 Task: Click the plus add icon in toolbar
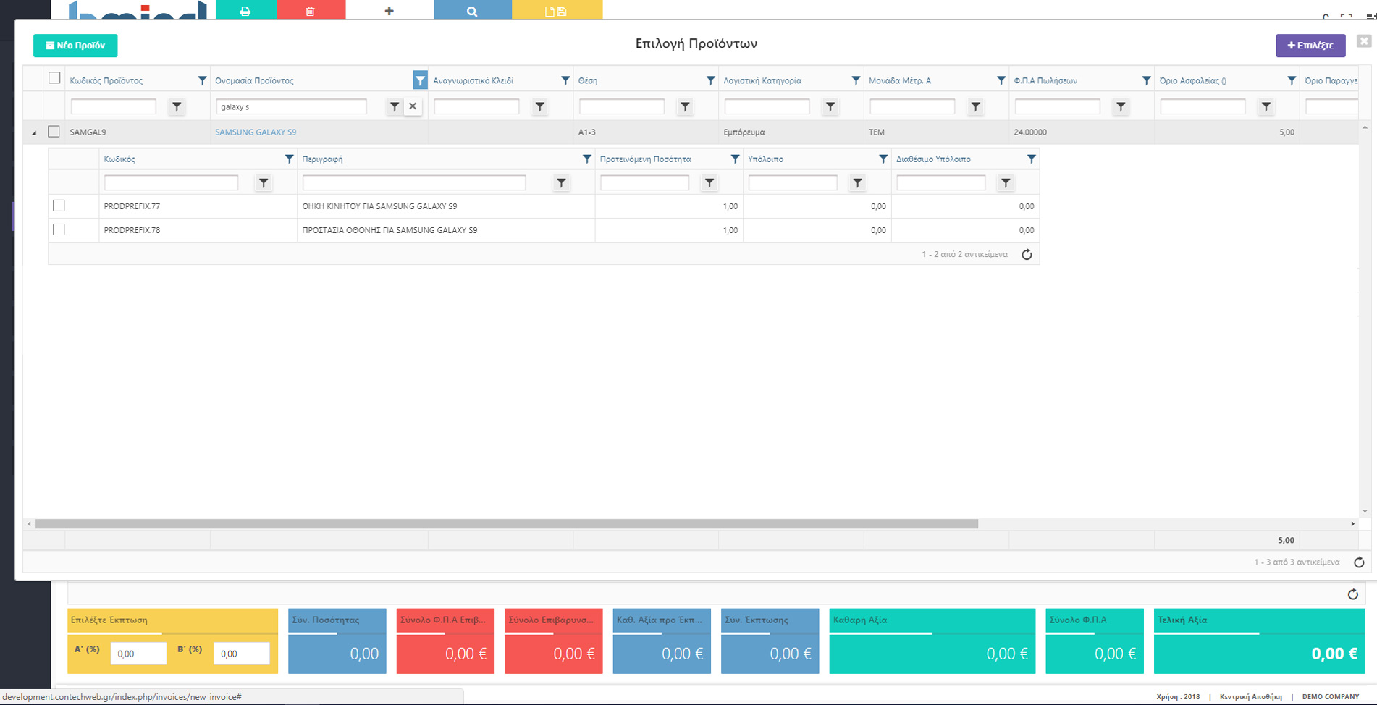[x=389, y=11]
